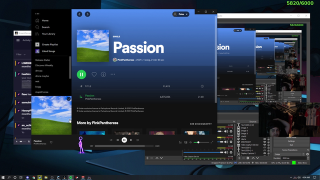The image size is (320, 180).
Task: Open the Spotify play queue
Action: (x=180, y=142)
